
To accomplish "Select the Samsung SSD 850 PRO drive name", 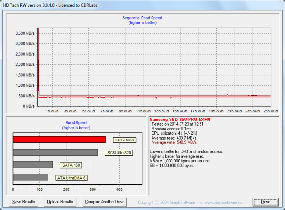I will (x=179, y=119).
